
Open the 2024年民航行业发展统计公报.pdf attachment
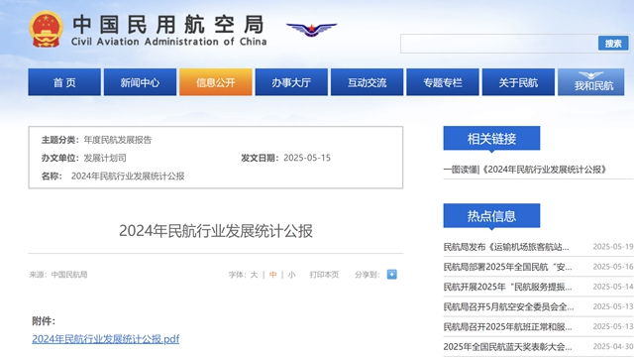coord(106,339)
